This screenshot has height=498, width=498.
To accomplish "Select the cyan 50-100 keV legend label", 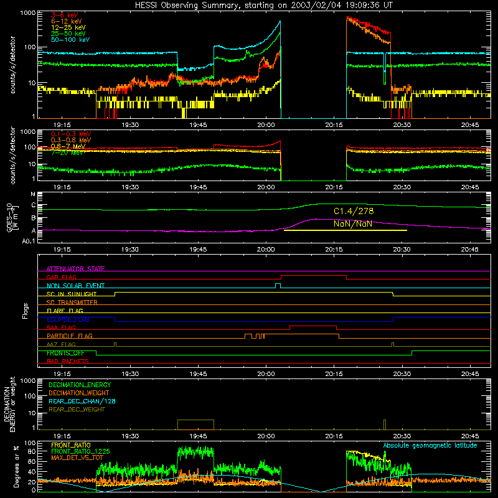I will tap(70, 40).
